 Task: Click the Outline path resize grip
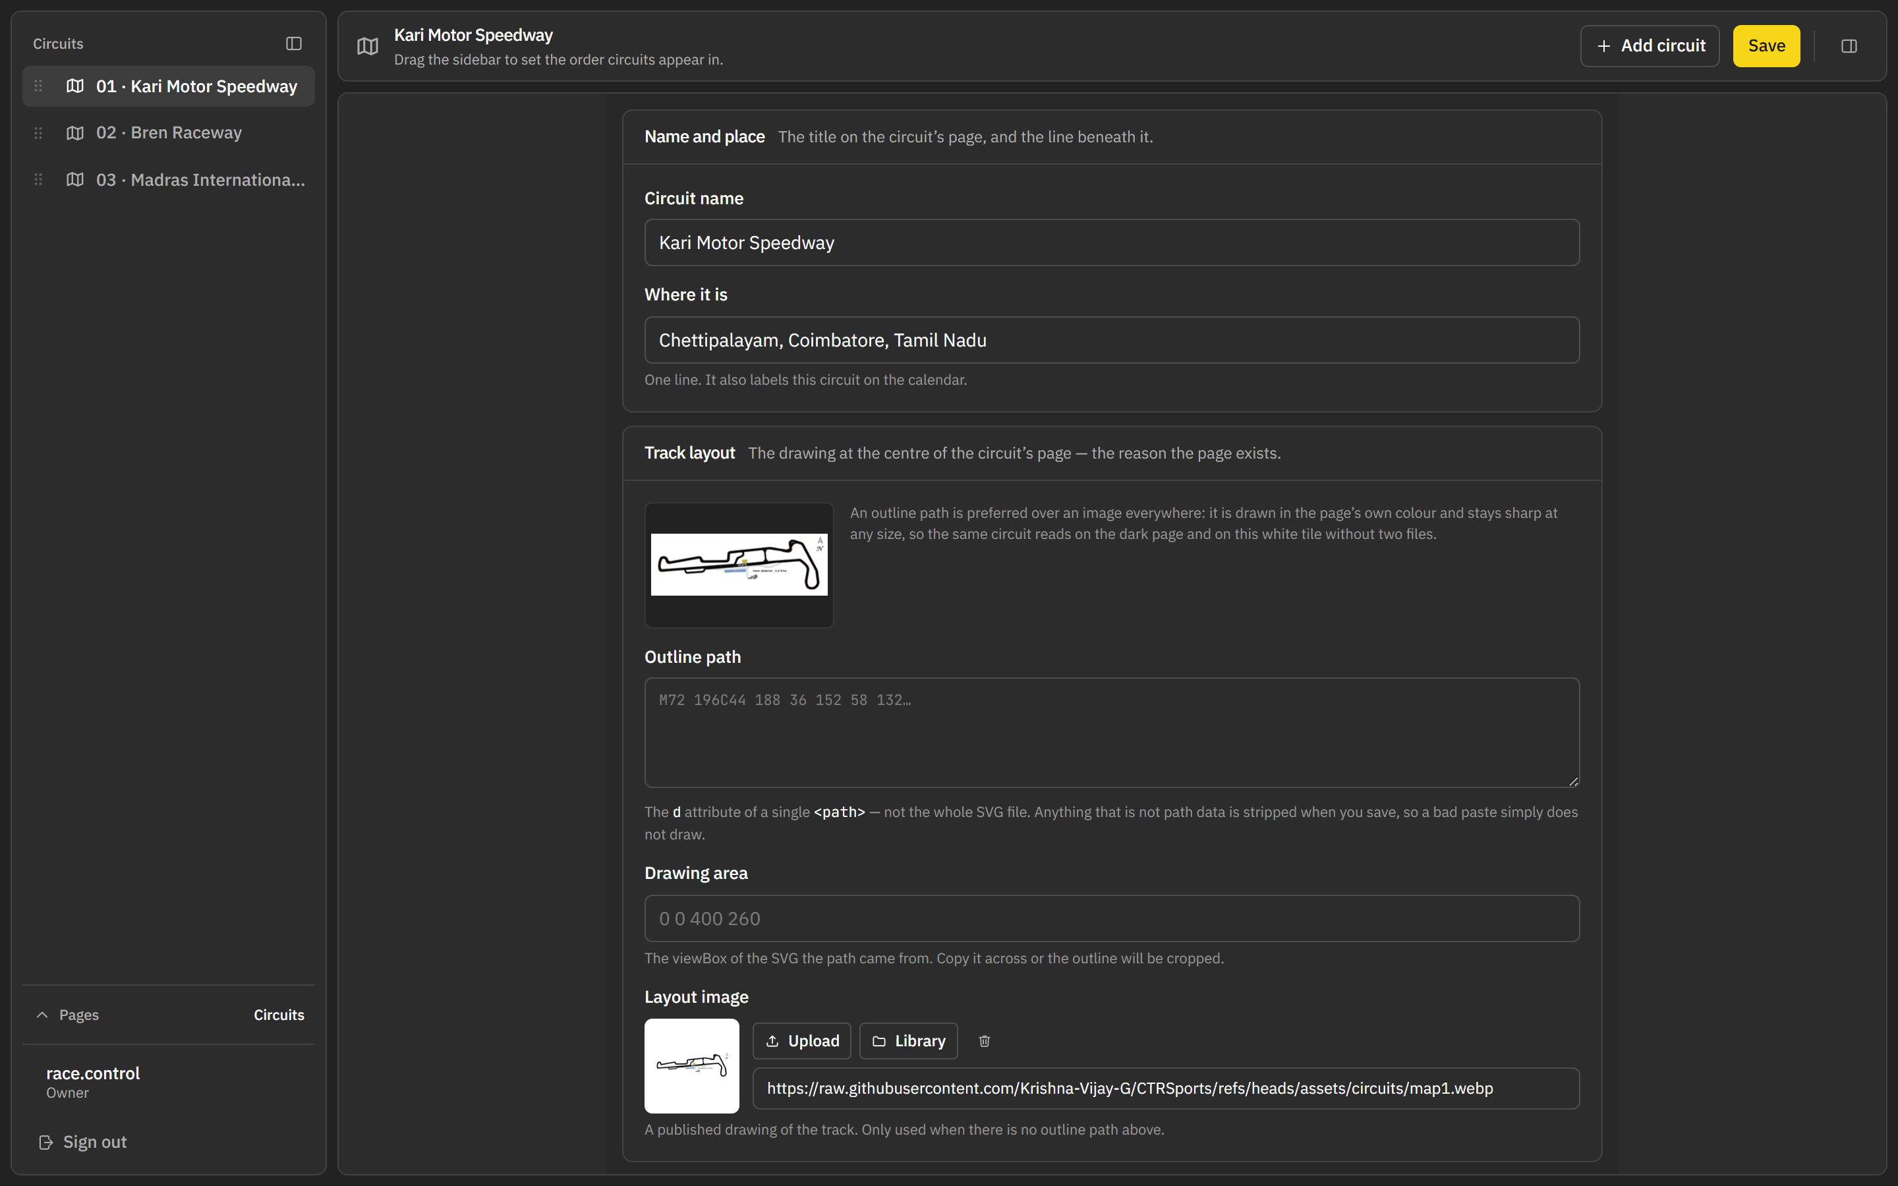(1572, 781)
